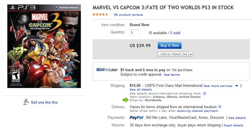Click the help icon next to Delivery info
The width and height of the screenshot is (252, 130).
pyautogui.click(x=219, y=107)
